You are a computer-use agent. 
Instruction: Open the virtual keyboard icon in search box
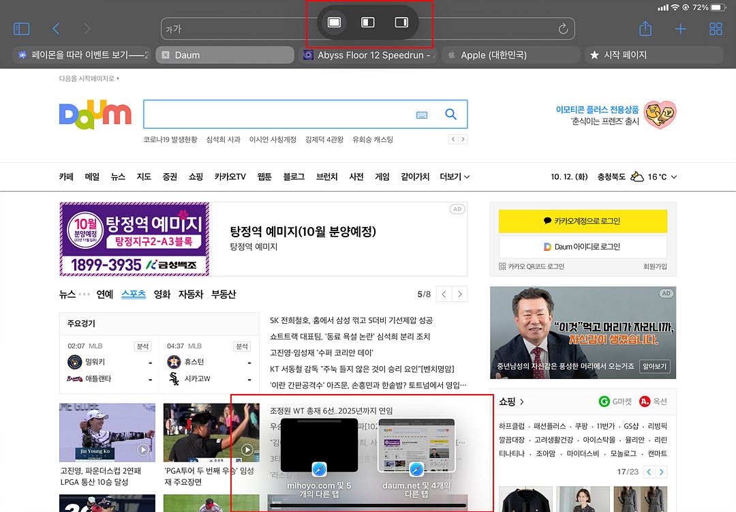422,115
